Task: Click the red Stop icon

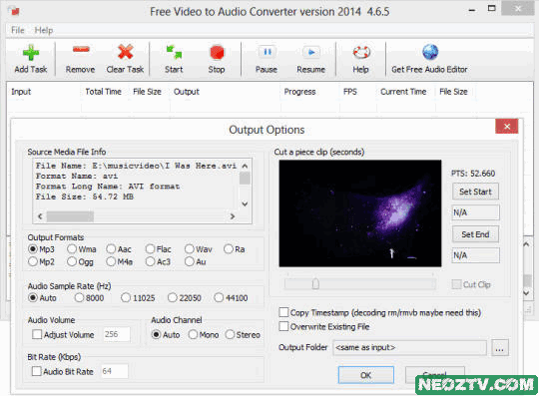Action: [217, 53]
